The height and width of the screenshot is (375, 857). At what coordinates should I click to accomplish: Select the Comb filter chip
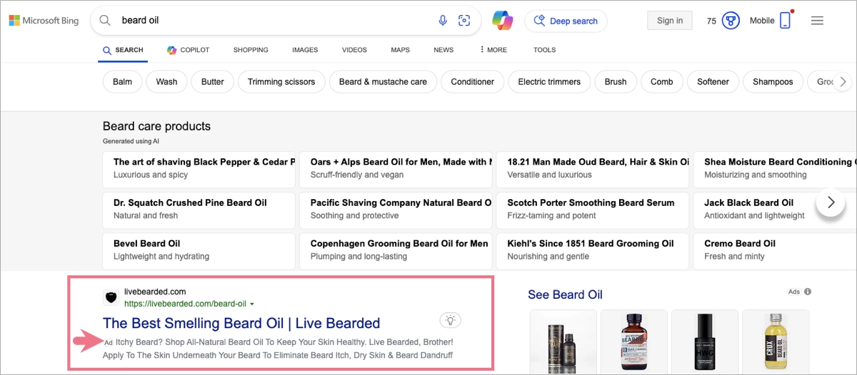pyautogui.click(x=661, y=82)
